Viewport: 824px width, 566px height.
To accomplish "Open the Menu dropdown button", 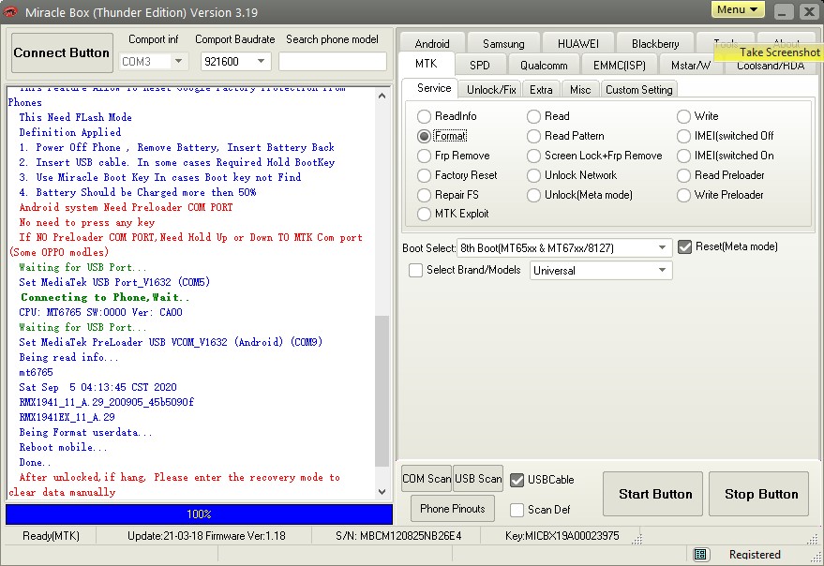I will pos(738,9).
